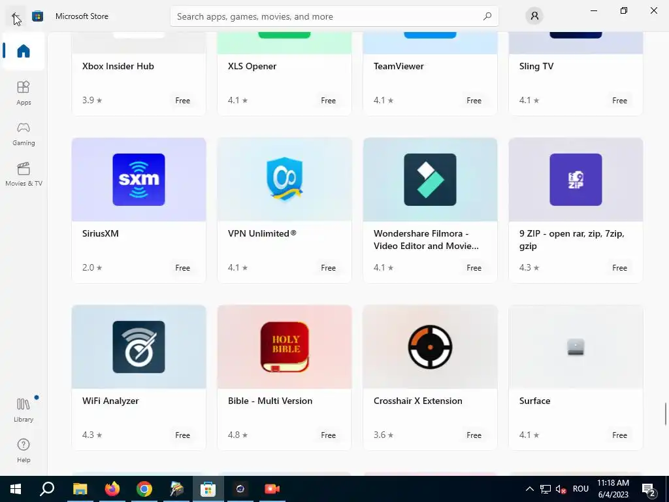The width and height of the screenshot is (669, 502).
Task: Click the 2.0 star rating on SiriusXM
Action: click(x=92, y=267)
